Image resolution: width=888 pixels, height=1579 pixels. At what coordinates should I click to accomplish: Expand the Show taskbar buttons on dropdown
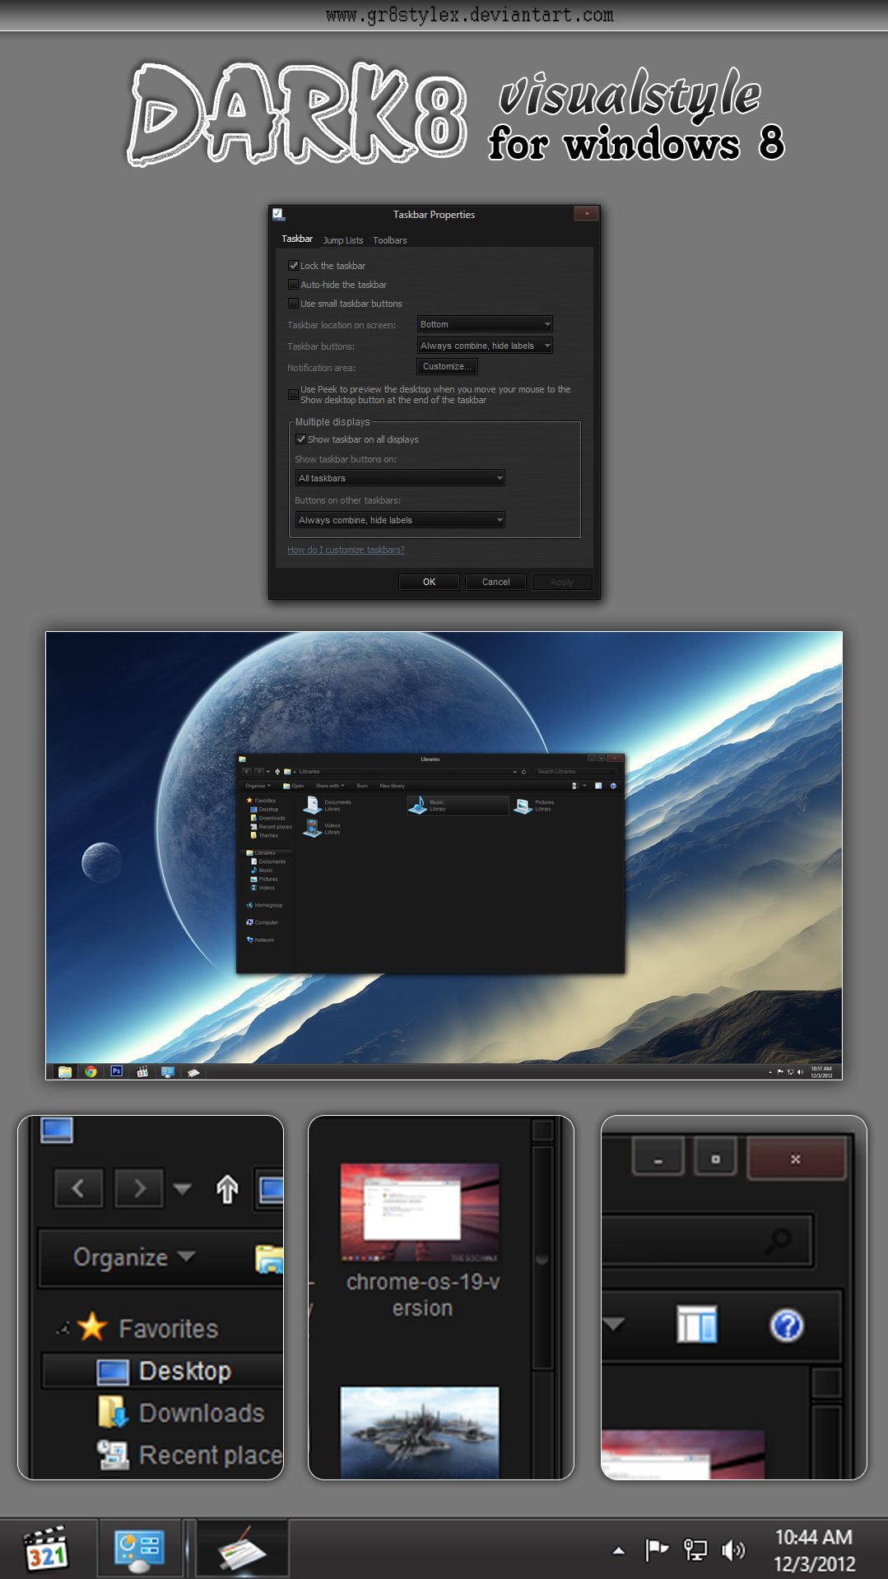pos(400,478)
